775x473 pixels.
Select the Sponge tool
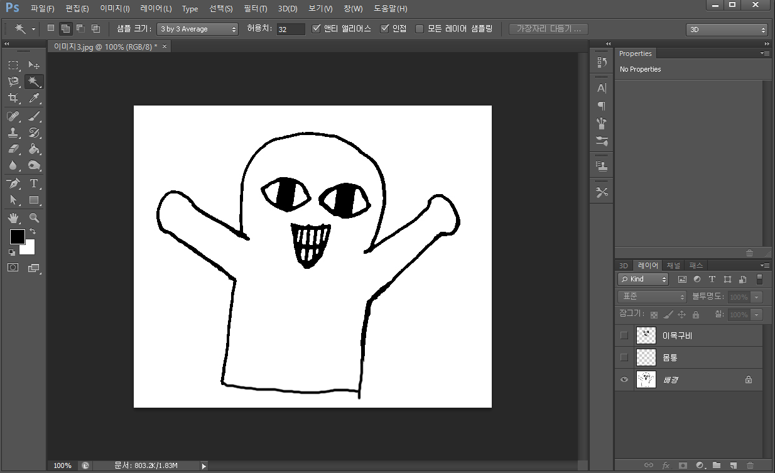coord(34,165)
